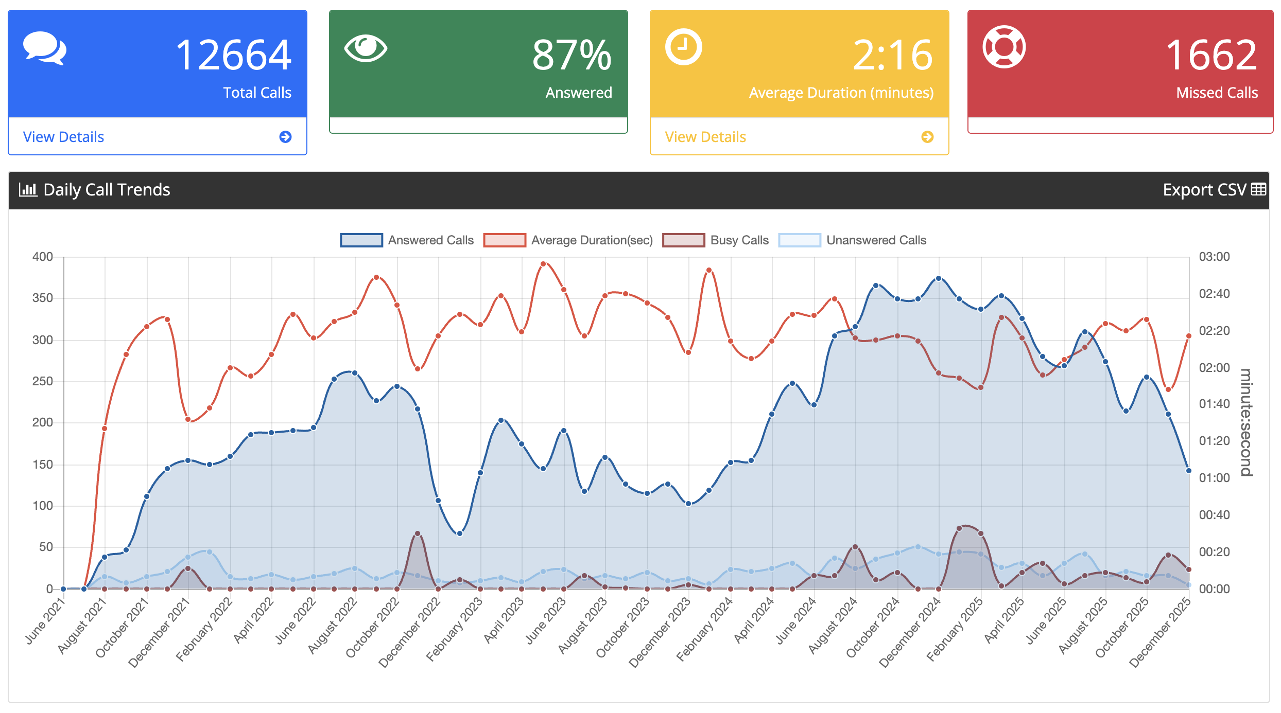Toggle Average Duration(sec) legend item
This screenshot has height=713, width=1281.
592,240
